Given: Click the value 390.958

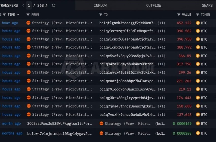Looking at the screenshot, I should pos(184,39).
